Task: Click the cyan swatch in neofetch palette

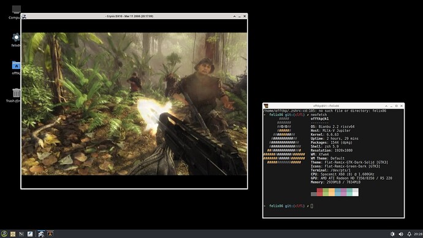Action: point(349,192)
